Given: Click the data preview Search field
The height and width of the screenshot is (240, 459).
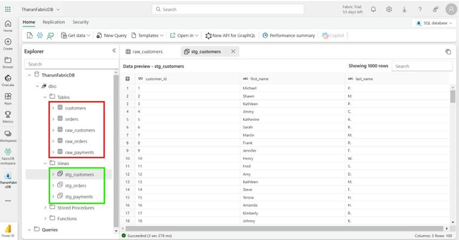Looking at the screenshot, I should (x=422, y=66).
